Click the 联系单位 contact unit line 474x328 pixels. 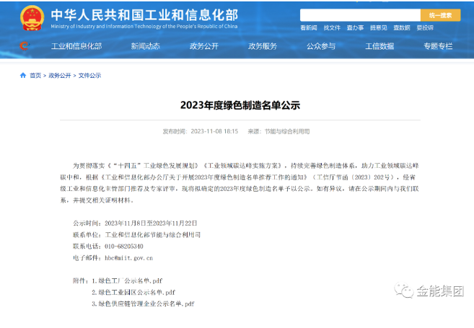click(136, 235)
